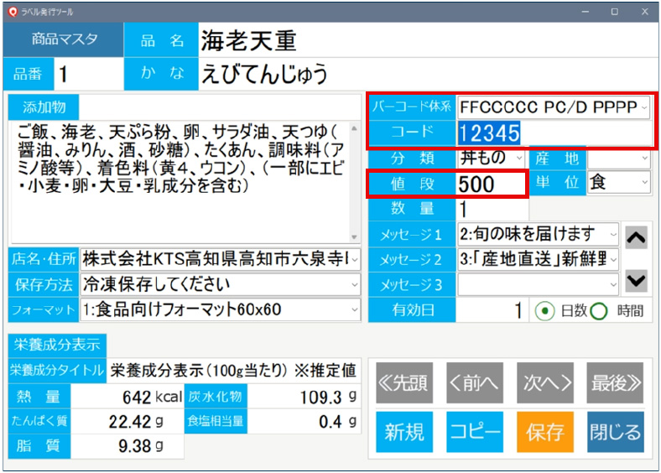Advance to next record with 次へ>
Viewport: 661px width, 473px height.
(x=544, y=383)
